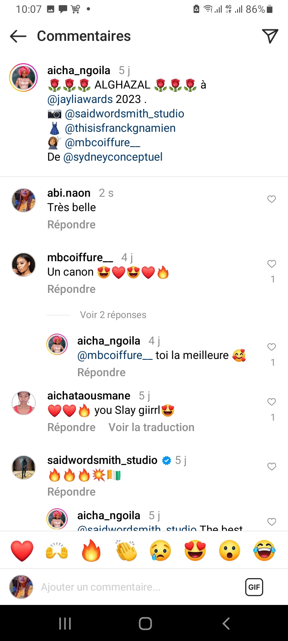Image resolution: width=288 pixels, height=641 pixels.
Task: Expand "Voir 2 réponses" replies
Action: (x=113, y=315)
